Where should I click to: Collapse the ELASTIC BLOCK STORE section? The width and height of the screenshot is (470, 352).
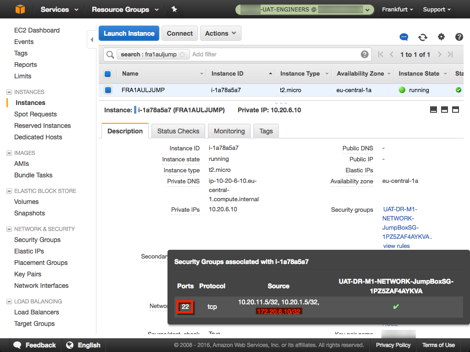[x=9, y=191]
